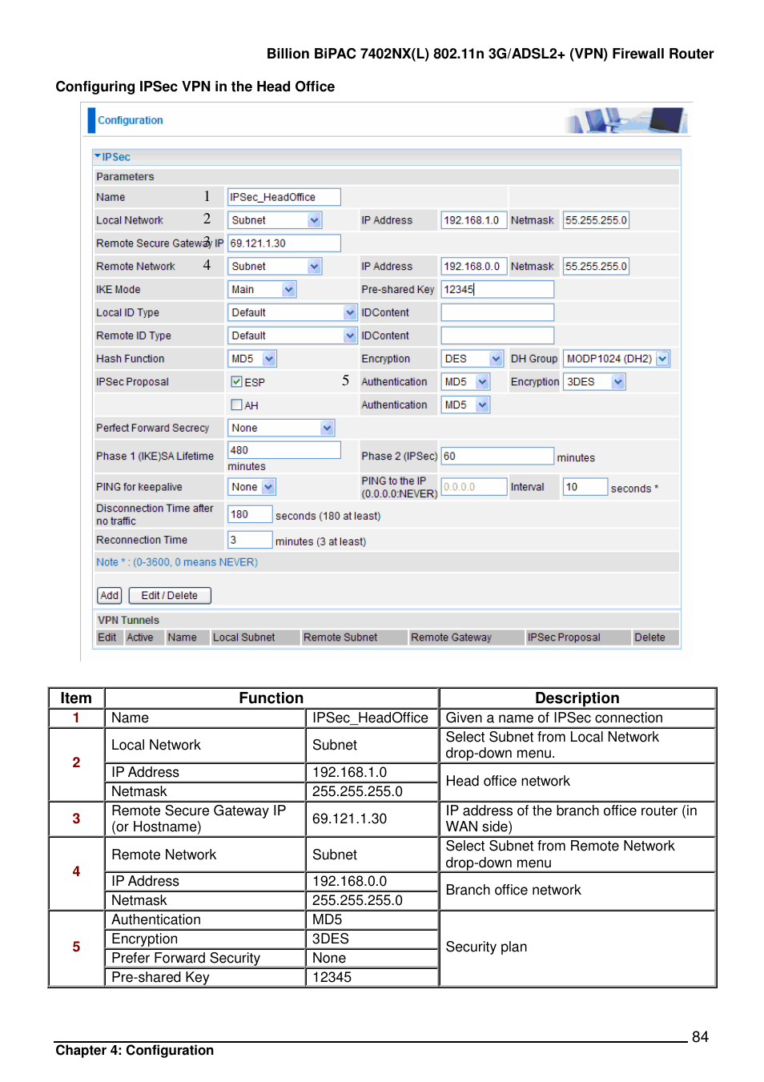Image resolution: width=764 pixels, height=1082 pixels.
Task: Click the PING to the IP field
Action: click(x=474, y=487)
